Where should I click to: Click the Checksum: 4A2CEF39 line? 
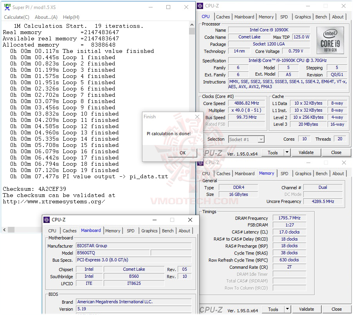click(34, 189)
